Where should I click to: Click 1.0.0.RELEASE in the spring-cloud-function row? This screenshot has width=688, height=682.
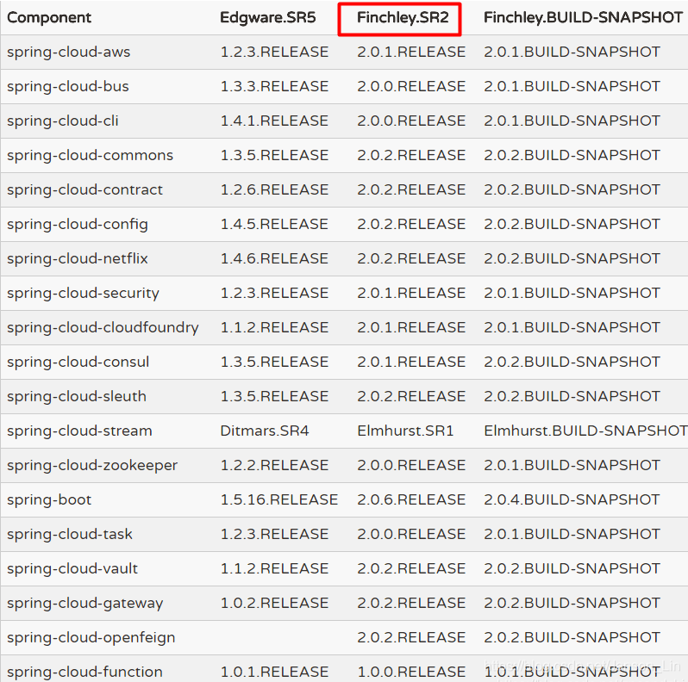[x=411, y=672]
